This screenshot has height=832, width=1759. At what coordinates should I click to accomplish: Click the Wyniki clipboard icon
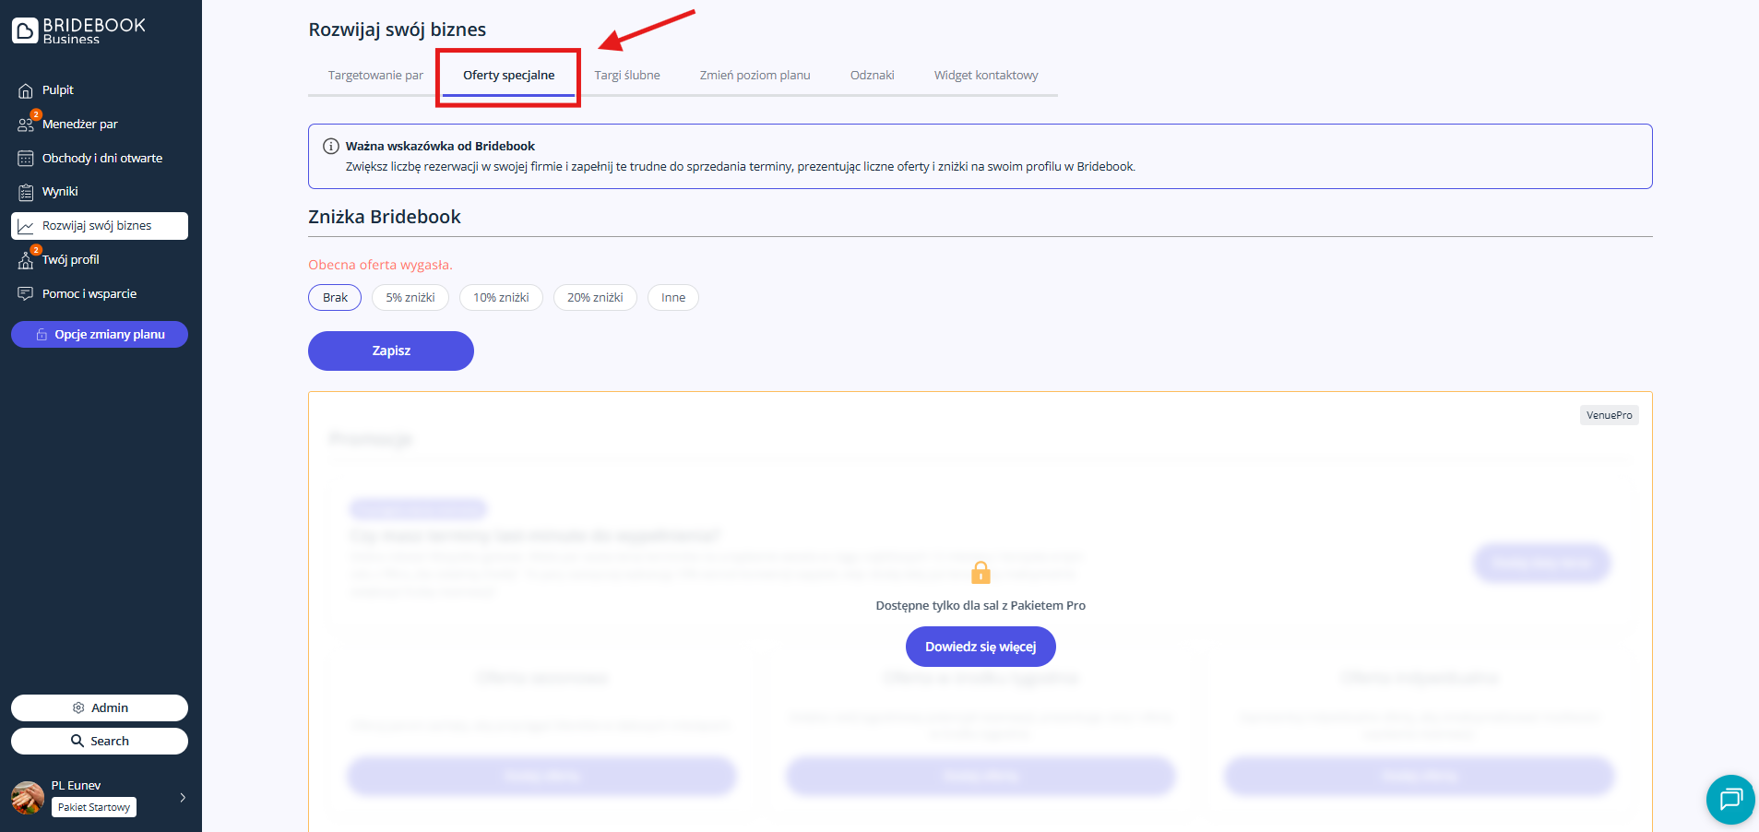click(x=26, y=192)
